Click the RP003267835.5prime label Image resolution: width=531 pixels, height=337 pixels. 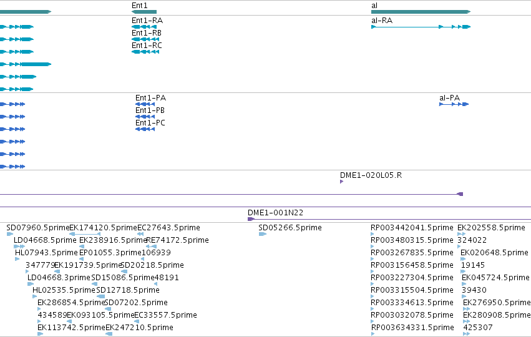coord(412,253)
